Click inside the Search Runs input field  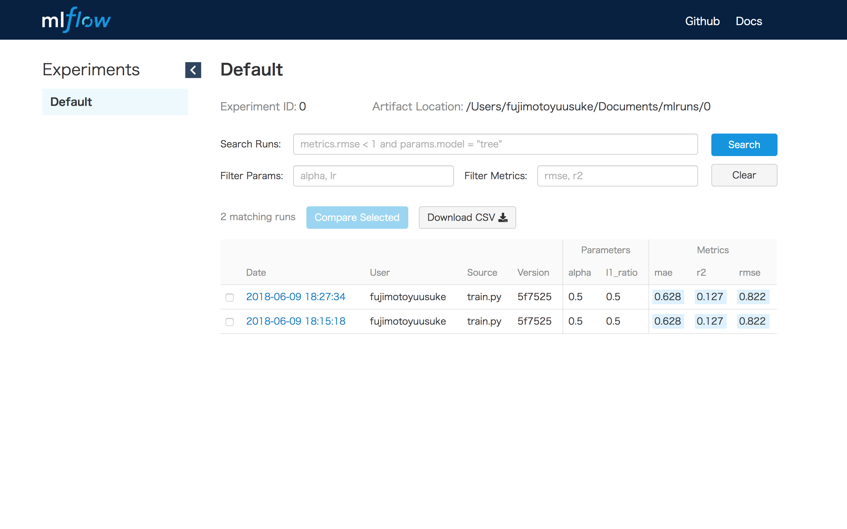click(495, 144)
